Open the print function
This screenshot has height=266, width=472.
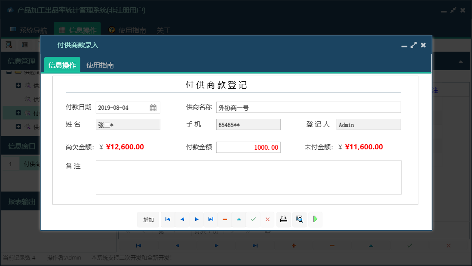(283, 219)
